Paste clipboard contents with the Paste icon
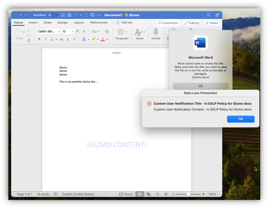The height and width of the screenshot is (208, 268). click(18, 33)
